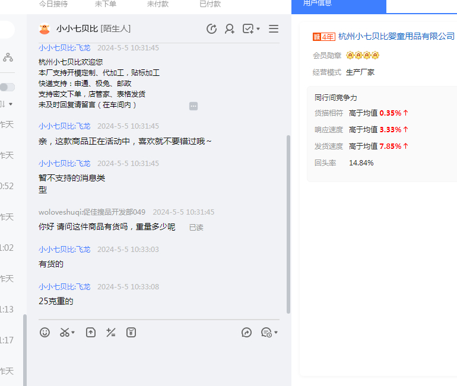Switch to the 未付款 tab

(157, 4)
